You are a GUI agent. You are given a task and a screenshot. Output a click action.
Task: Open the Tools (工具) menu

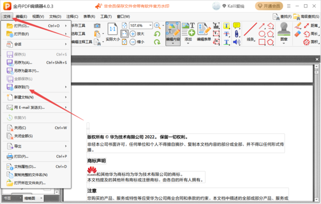(x=106, y=17)
